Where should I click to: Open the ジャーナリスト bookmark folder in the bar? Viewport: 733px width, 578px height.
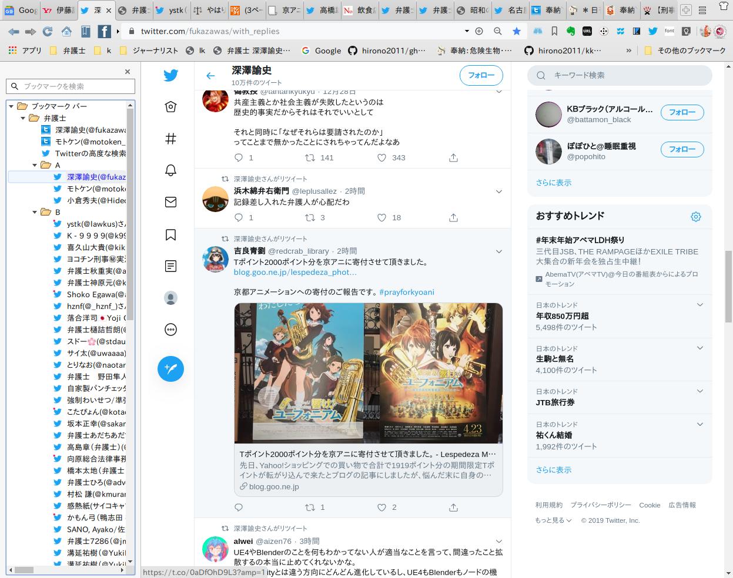[149, 51]
